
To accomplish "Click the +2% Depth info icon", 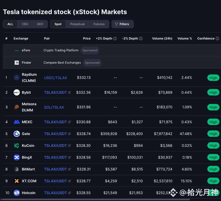I will point(115,39).
